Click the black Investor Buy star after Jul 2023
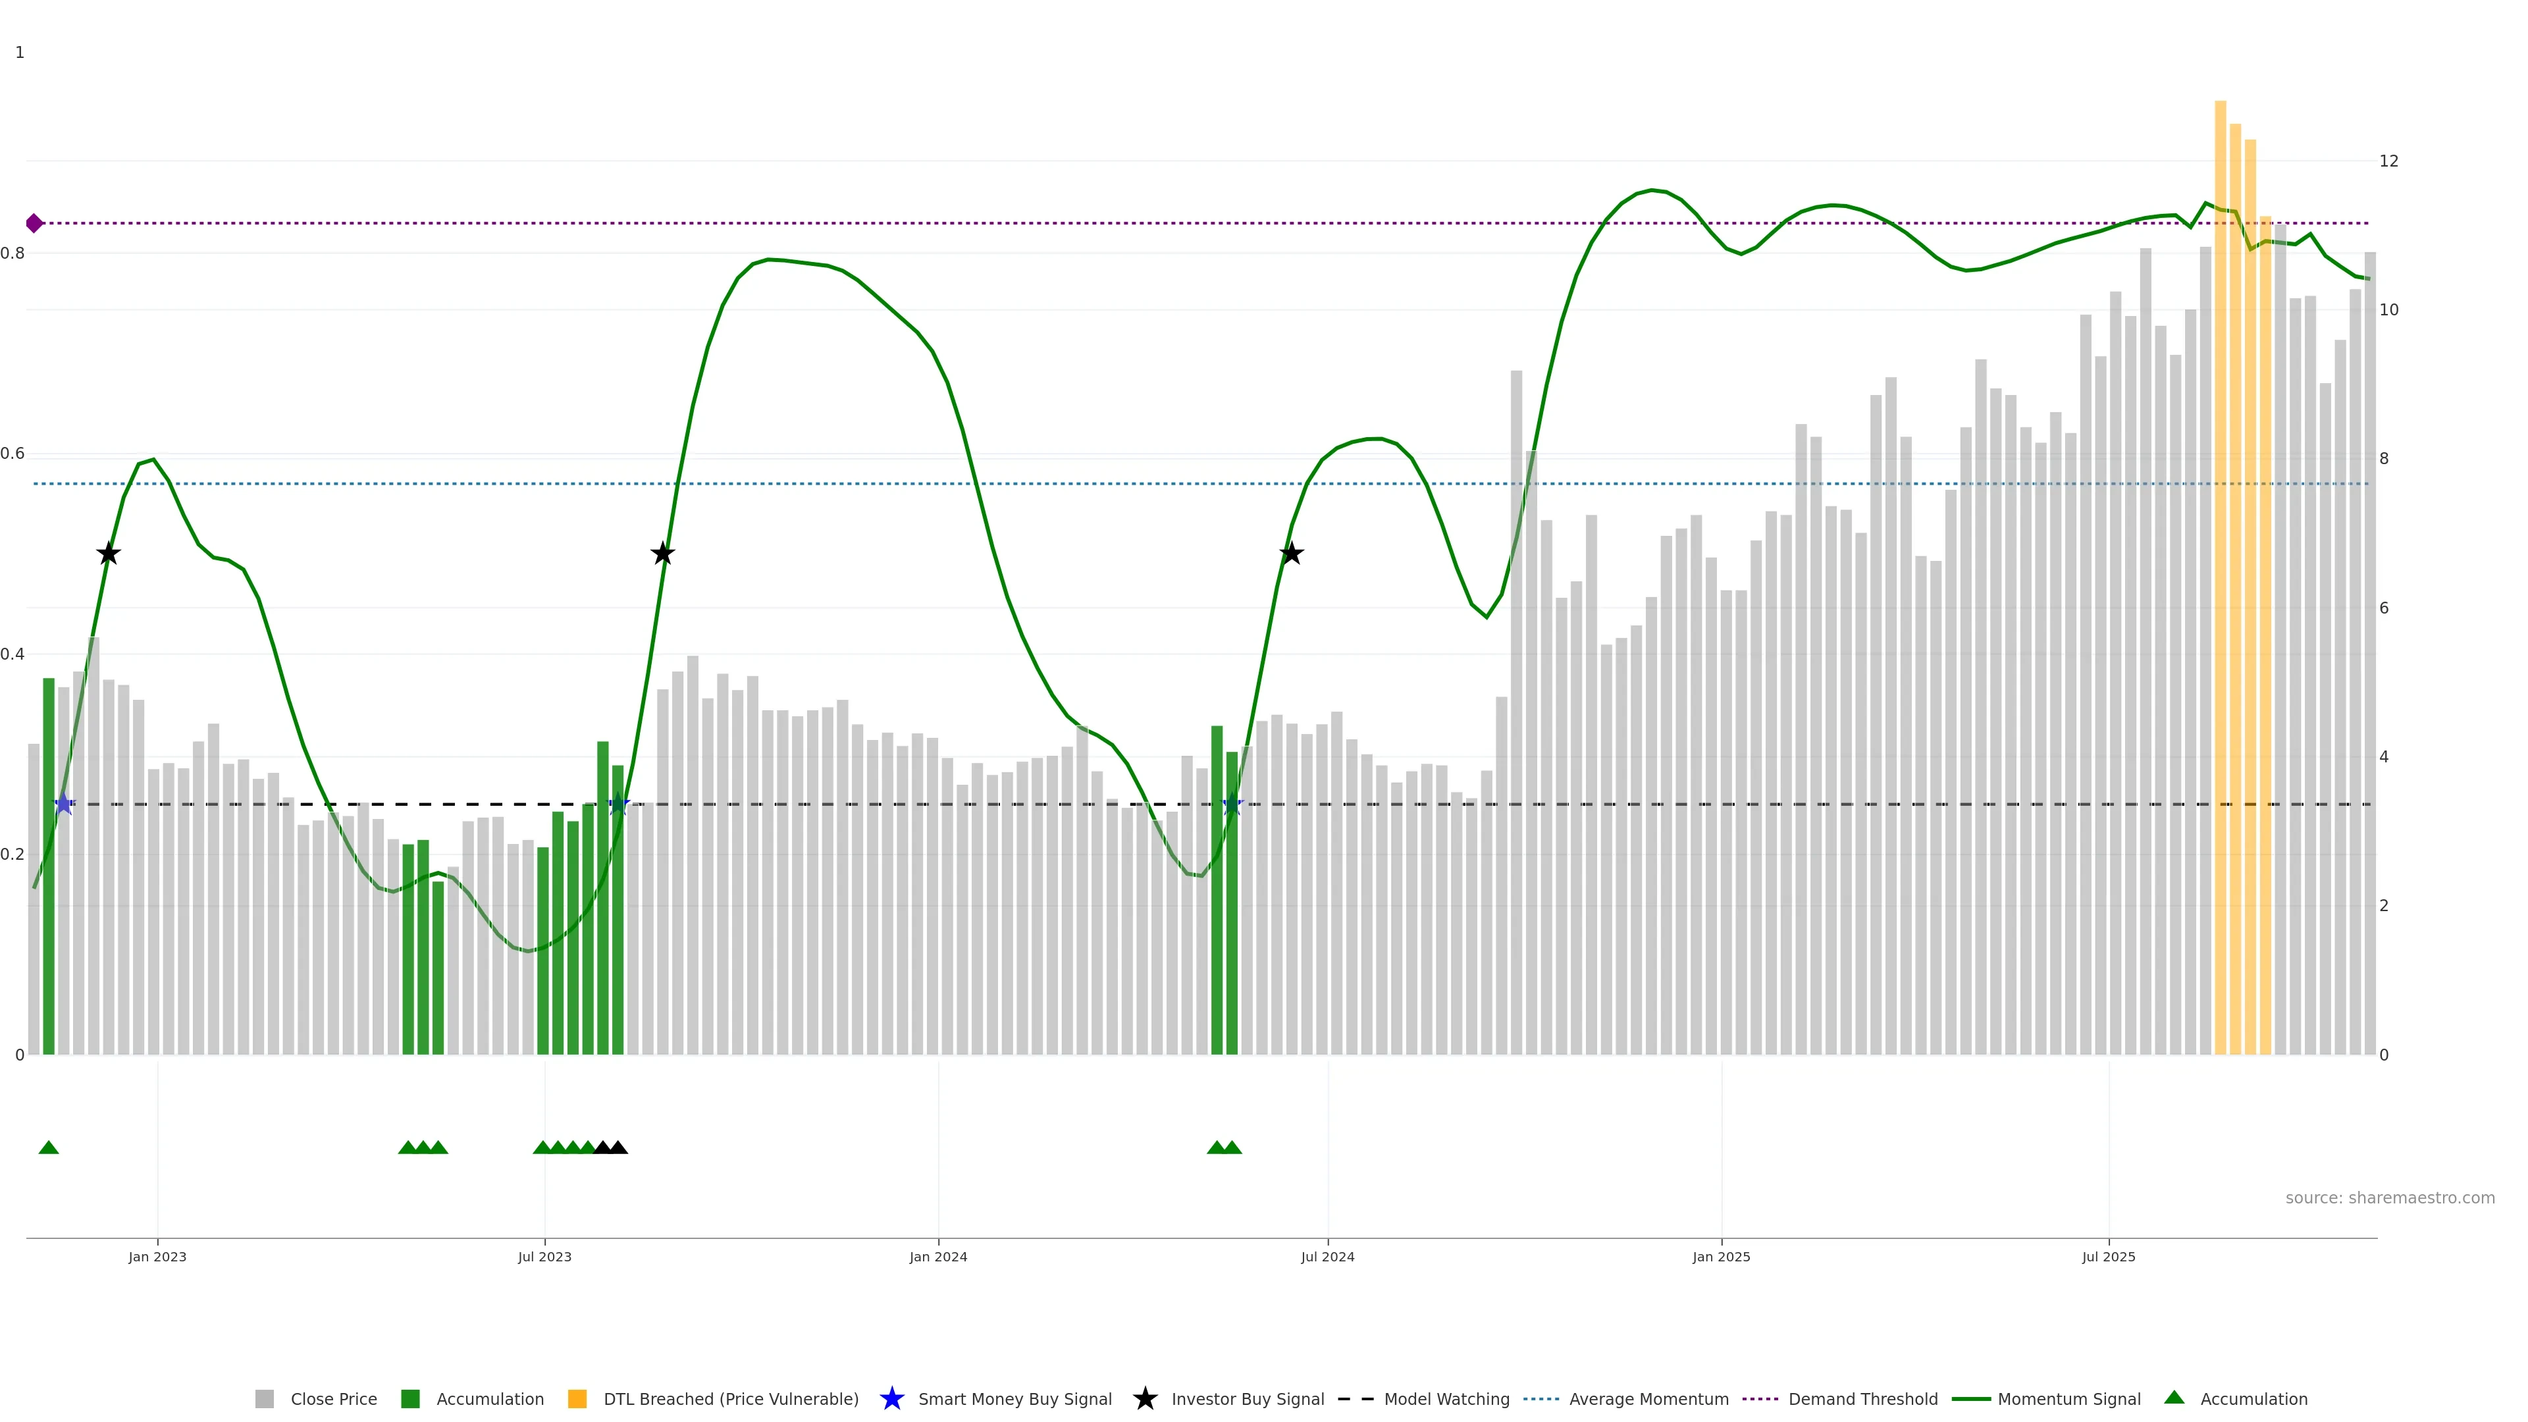The image size is (2528, 1422). [664, 554]
